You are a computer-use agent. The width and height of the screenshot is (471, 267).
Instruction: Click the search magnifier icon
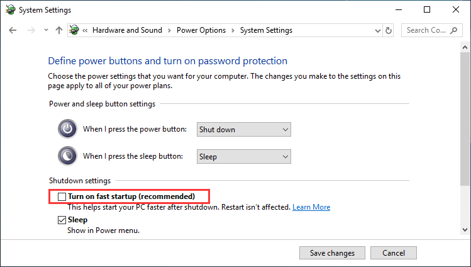(453, 30)
